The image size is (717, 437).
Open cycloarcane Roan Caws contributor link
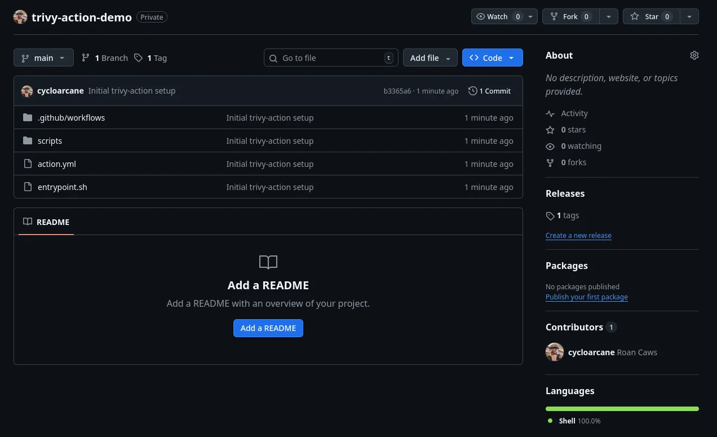tap(613, 352)
